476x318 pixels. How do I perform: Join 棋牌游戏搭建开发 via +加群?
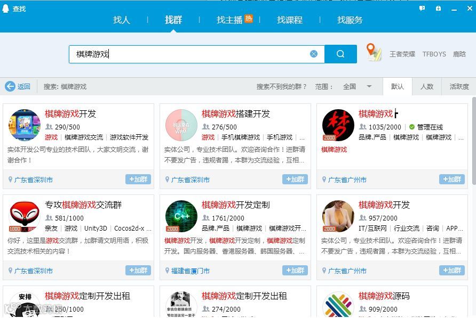(295, 179)
